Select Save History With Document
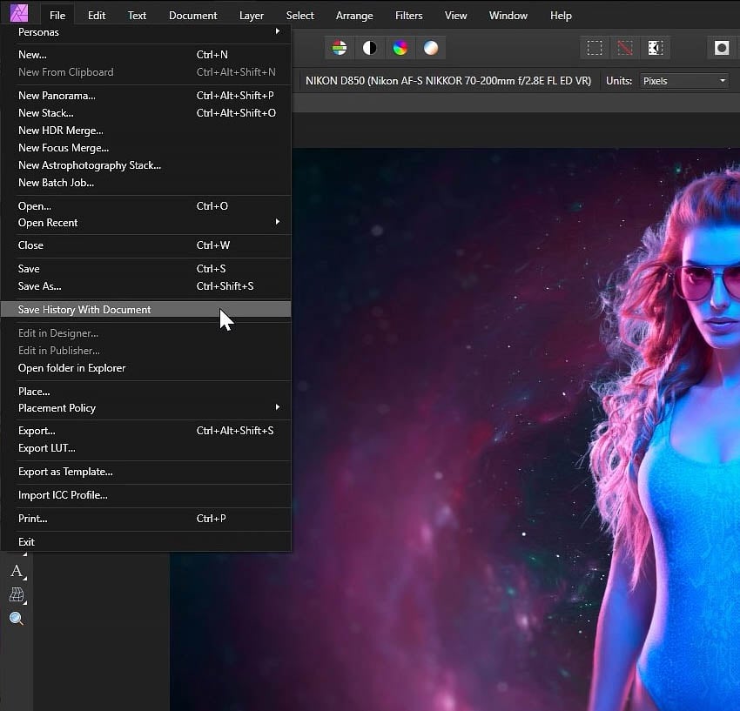Image resolution: width=740 pixels, height=711 pixels. (x=84, y=309)
